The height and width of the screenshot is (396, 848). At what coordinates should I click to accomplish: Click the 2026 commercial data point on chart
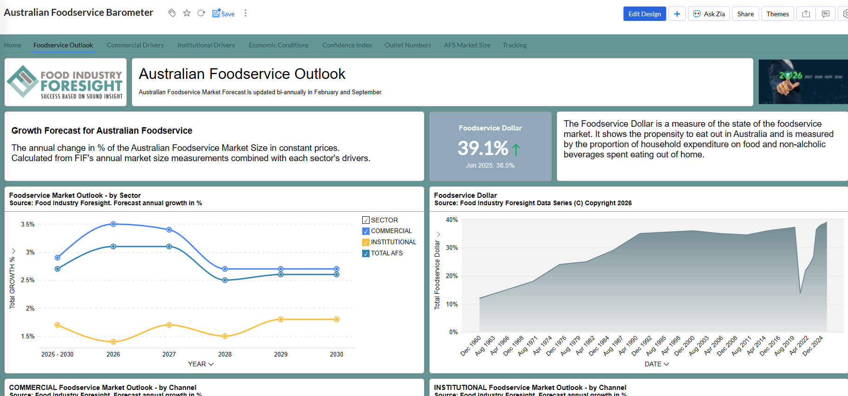[113, 224]
